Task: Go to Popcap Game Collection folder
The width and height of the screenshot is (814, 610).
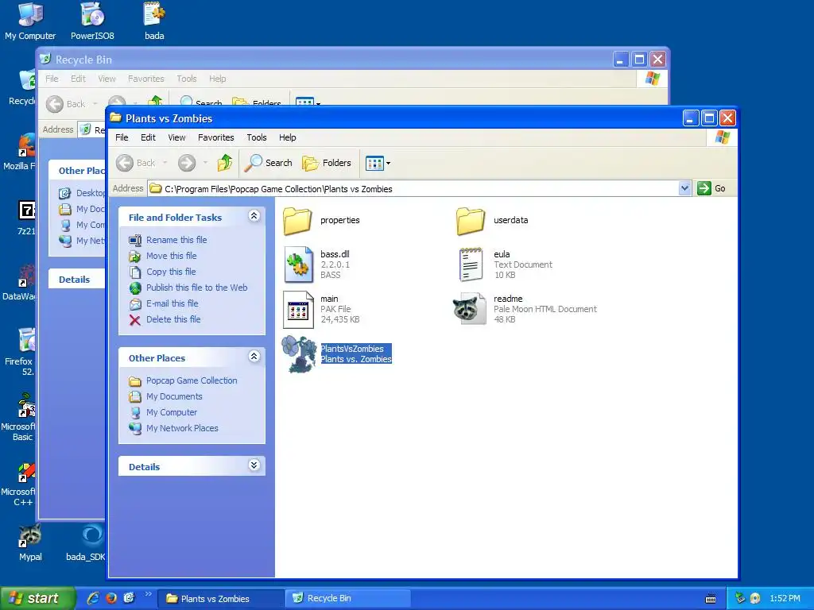Action: click(192, 380)
